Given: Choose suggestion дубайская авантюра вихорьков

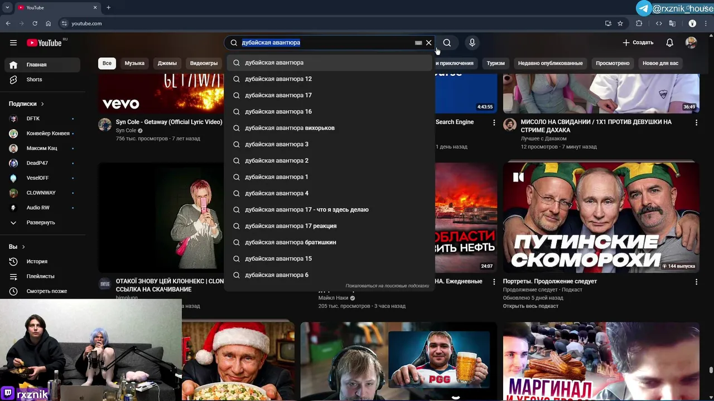Looking at the screenshot, I should point(330,128).
